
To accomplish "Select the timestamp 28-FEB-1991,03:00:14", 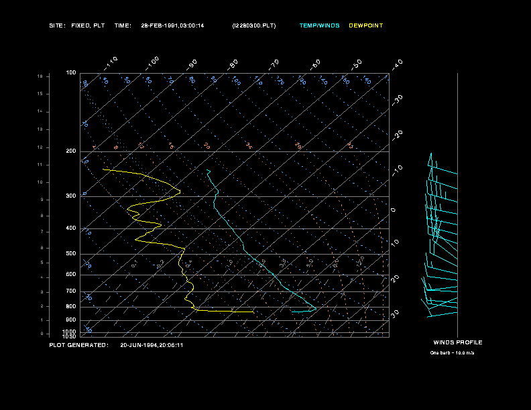I will point(172,25).
